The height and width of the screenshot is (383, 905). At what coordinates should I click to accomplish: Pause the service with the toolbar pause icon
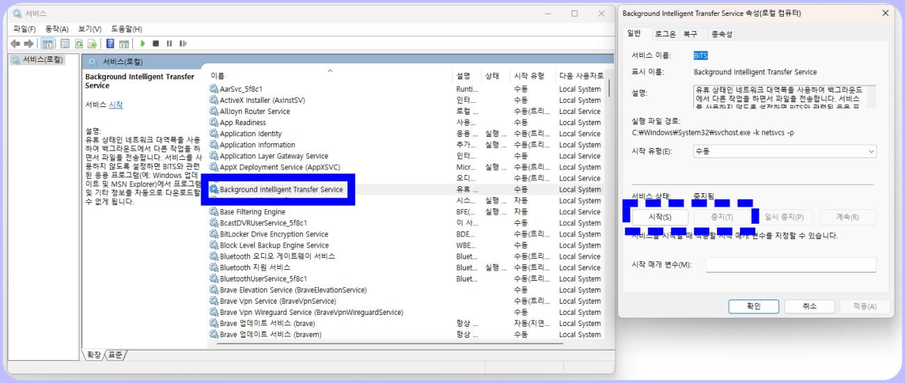pos(169,43)
